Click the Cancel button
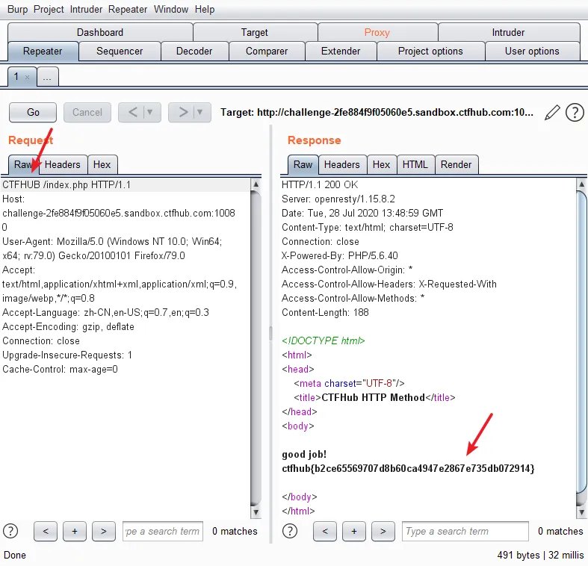This screenshot has width=588, height=566. pyautogui.click(x=87, y=112)
